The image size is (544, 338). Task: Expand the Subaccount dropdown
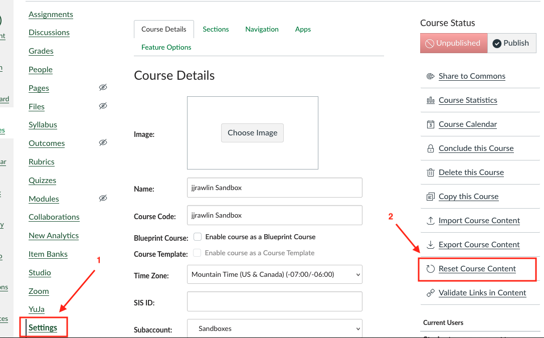pos(274,329)
